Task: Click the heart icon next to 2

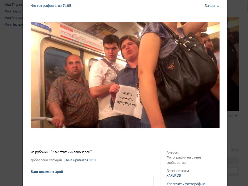Action: (233, 150)
